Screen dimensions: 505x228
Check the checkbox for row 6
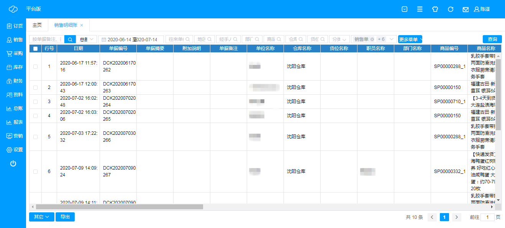coord(36,171)
